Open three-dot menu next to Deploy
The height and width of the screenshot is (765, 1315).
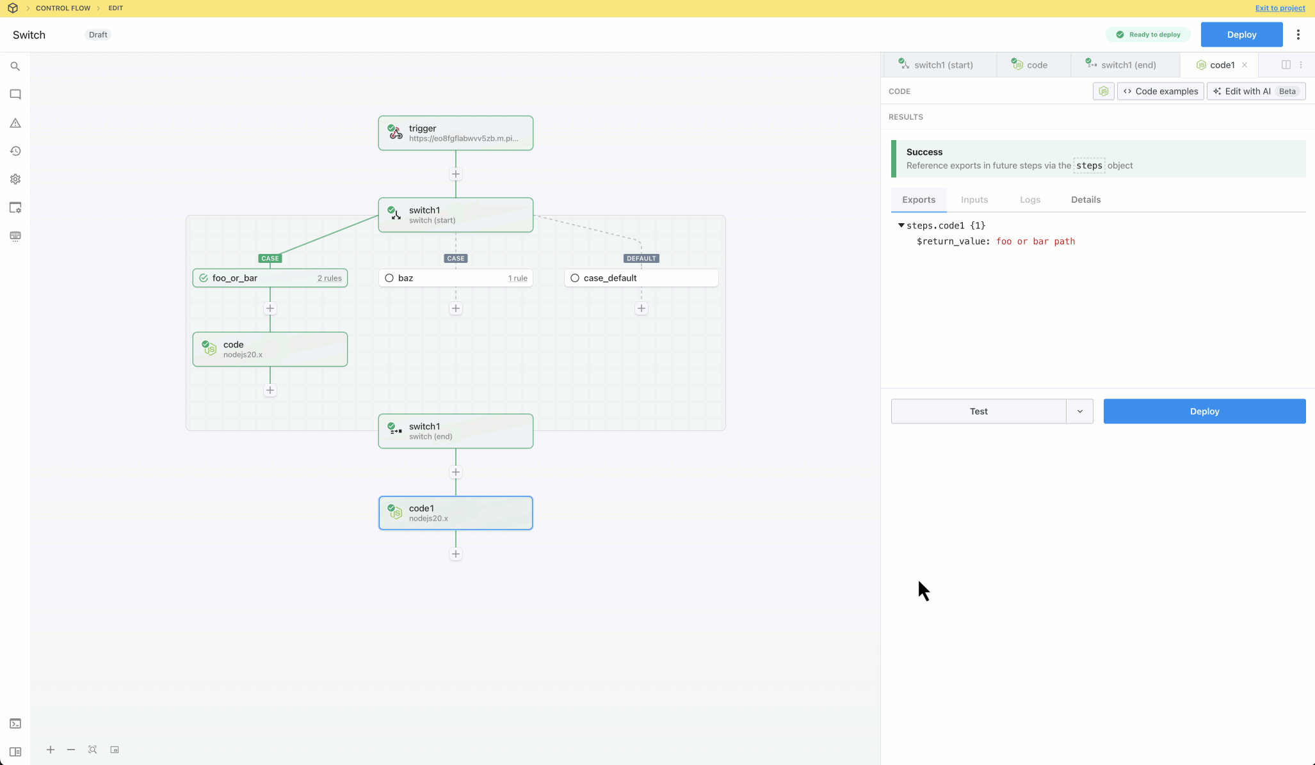1298,35
